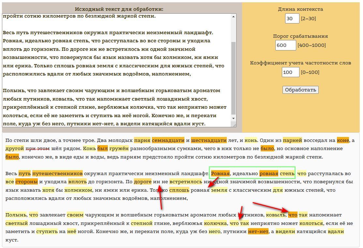363x248 pixels.
Task: Click highlighted word степной in results
Action: pyautogui.click(x=142, y=223)
